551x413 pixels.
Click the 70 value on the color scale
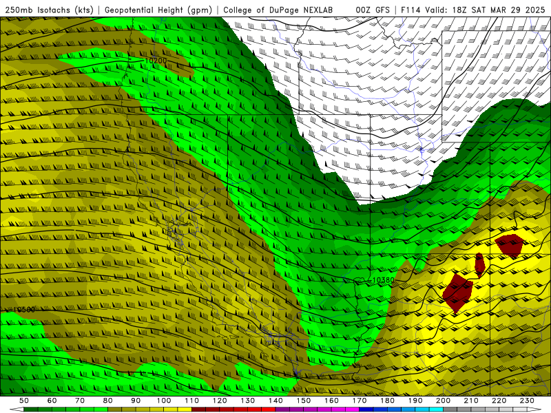tap(80, 401)
